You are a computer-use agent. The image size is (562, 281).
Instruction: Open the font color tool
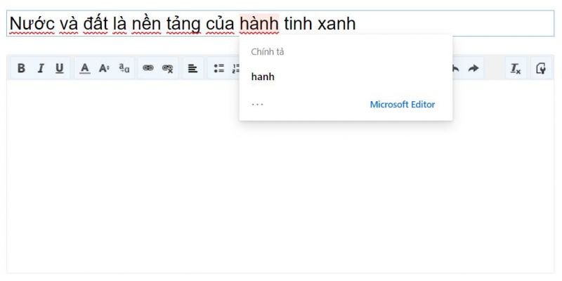[84, 68]
